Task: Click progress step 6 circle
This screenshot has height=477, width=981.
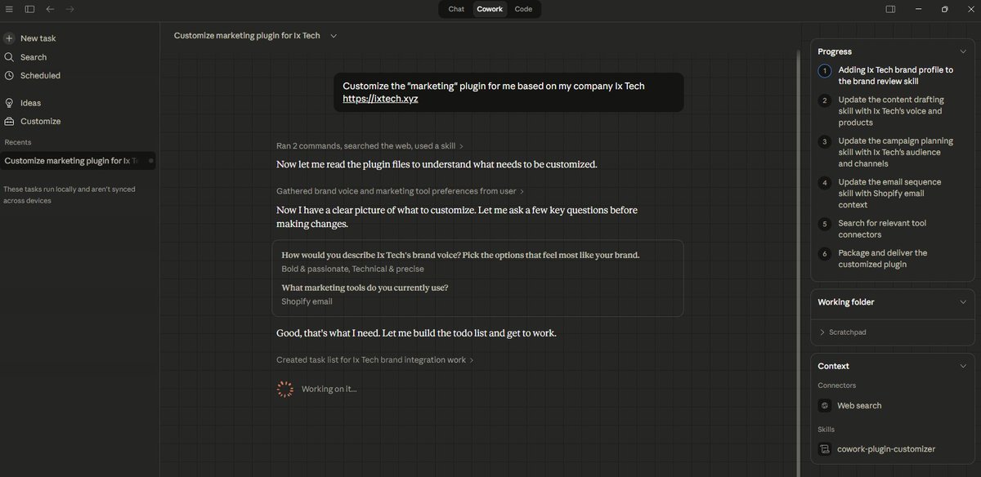Action: (825, 253)
